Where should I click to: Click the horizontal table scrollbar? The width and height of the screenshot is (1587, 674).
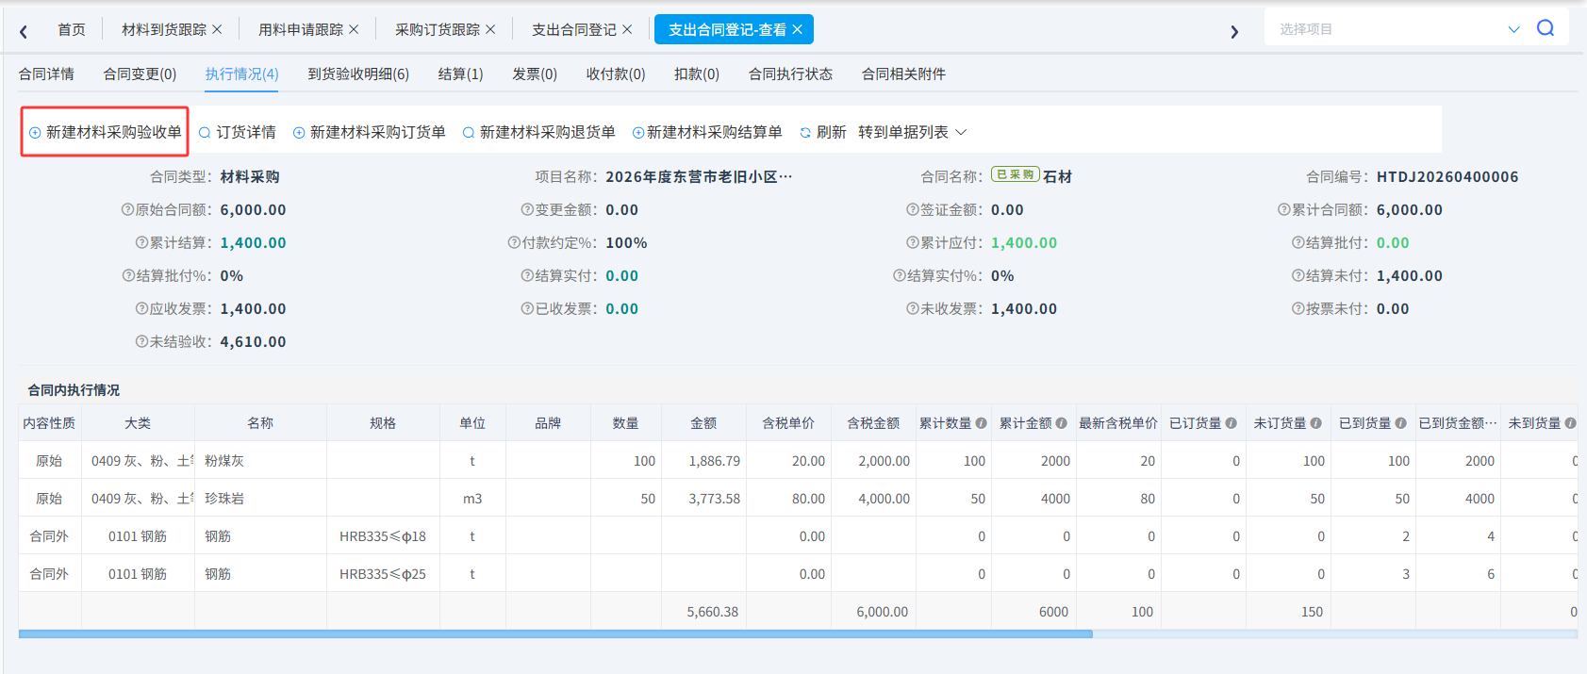pos(555,634)
